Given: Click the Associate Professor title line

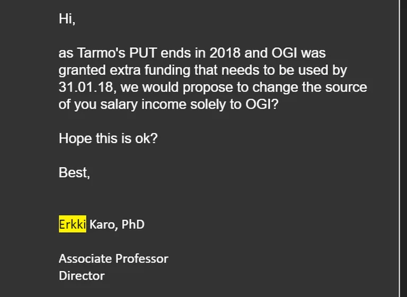Looking at the screenshot, I should click(113, 258).
